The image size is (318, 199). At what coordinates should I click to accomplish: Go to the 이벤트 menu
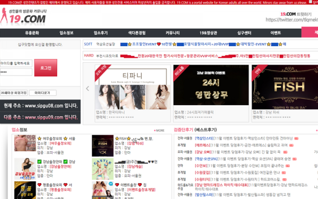point(276,33)
